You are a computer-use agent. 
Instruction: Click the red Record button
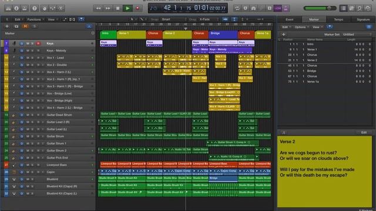pos(137,8)
